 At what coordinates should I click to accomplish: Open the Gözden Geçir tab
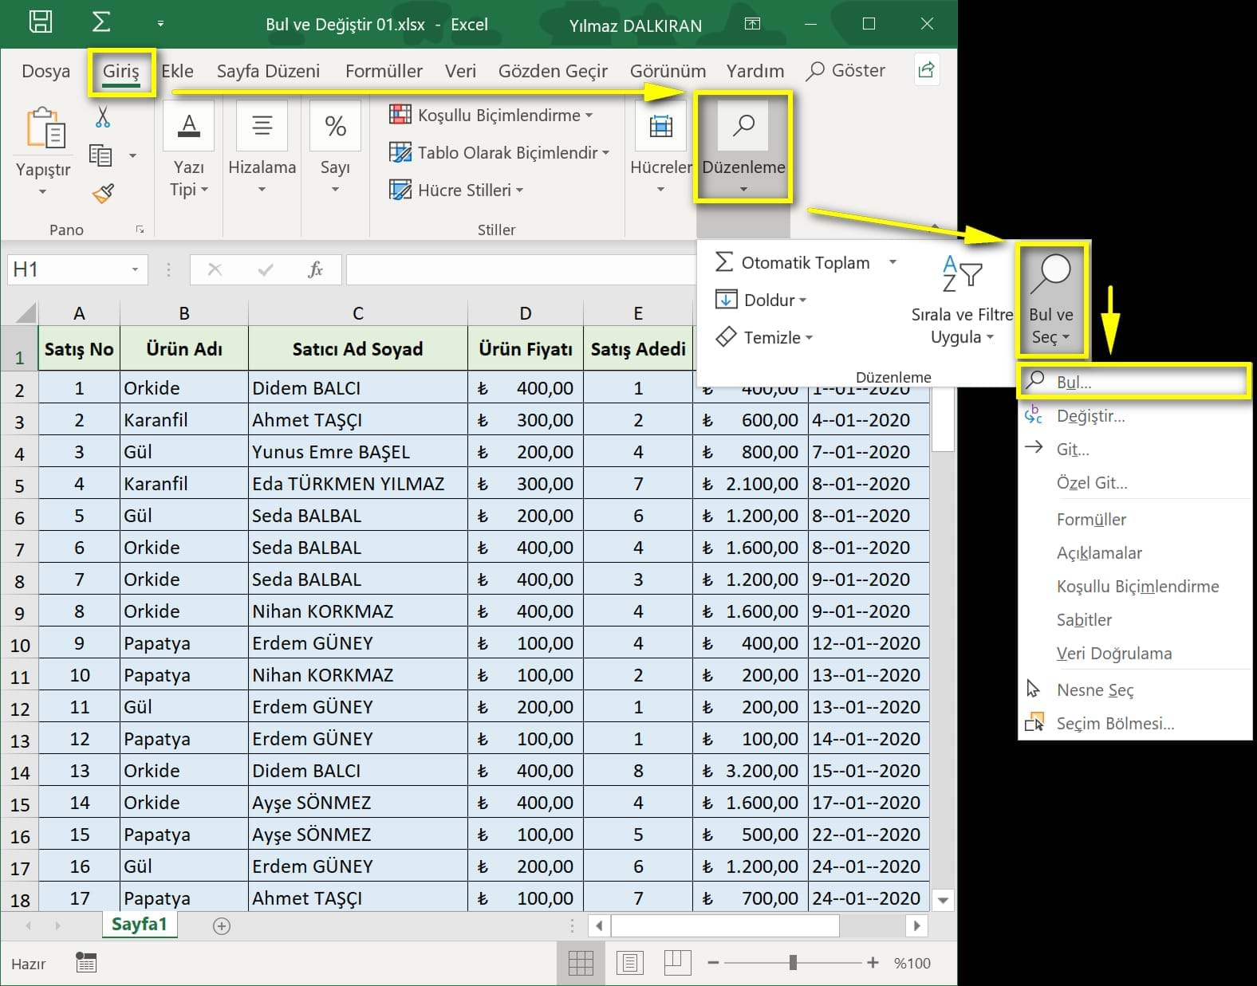553,71
